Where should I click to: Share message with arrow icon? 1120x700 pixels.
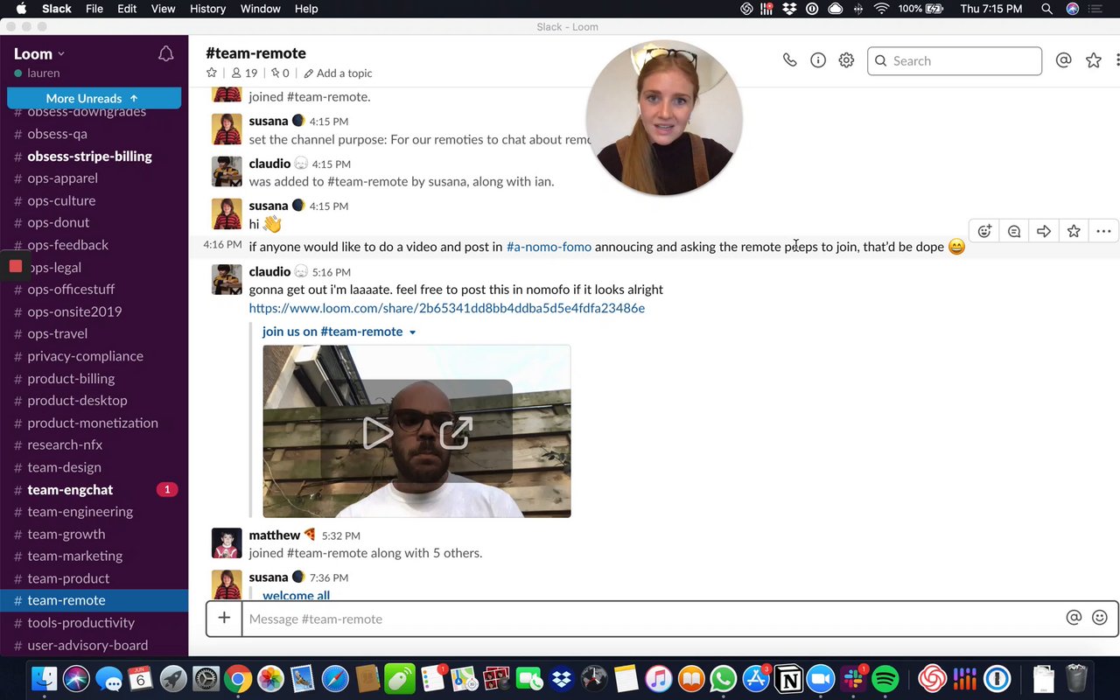1044,231
